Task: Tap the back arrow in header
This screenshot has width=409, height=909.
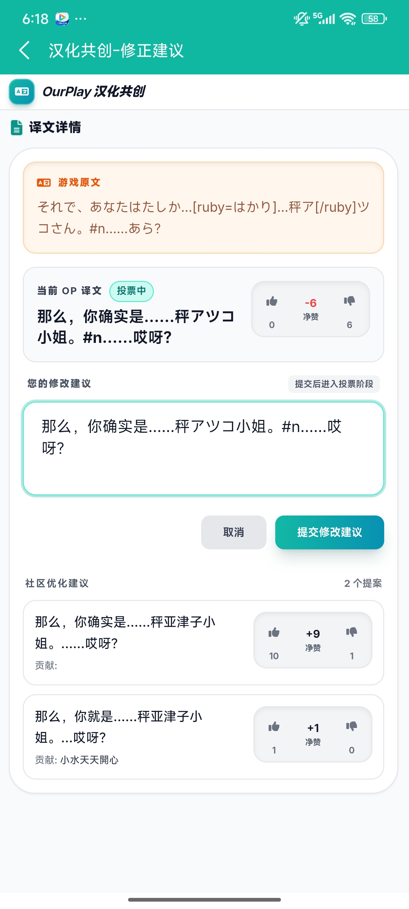Action: (x=24, y=50)
